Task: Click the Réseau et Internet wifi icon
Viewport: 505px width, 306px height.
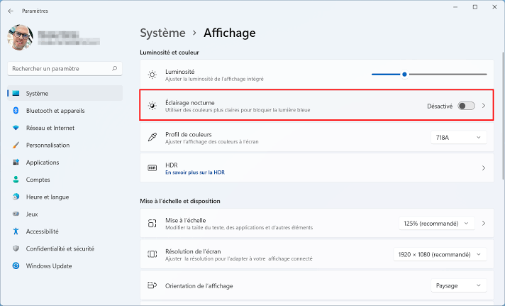Action: [x=16, y=128]
